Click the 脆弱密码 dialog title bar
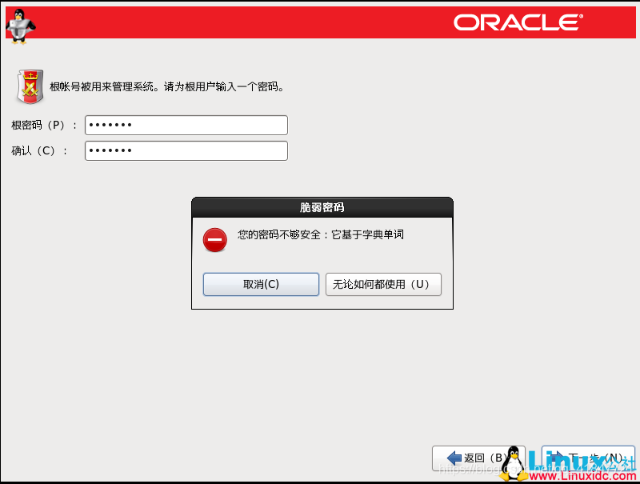640x484 pixels. 322,207
